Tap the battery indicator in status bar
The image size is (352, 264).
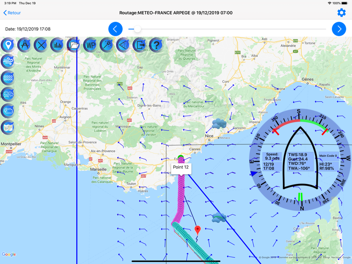(344, 3)
